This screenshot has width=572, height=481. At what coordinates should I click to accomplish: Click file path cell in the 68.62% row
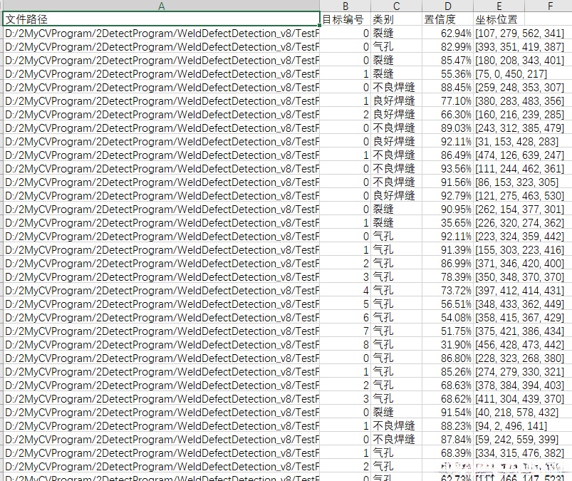[x=161, y=398]
